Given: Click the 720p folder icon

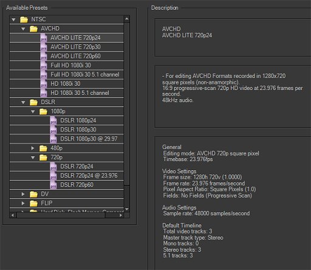Looking at the screenshot, I should (x=43, y=157).
